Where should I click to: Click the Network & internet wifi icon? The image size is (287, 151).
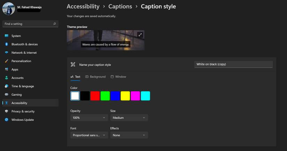7,53
